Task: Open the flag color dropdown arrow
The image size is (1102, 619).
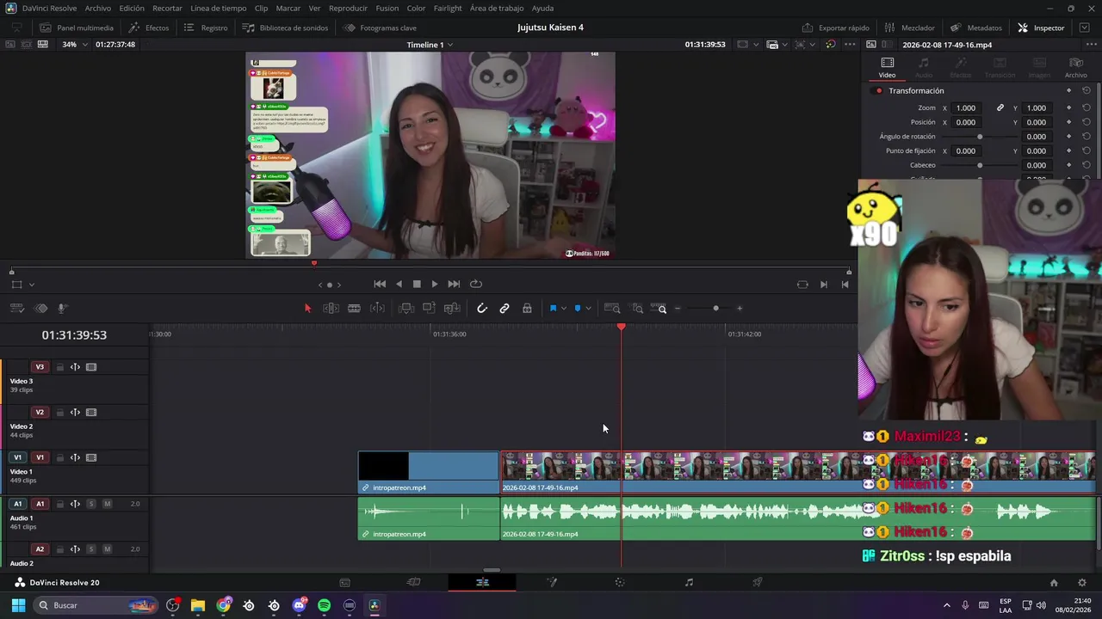Action: coord(564,309)
